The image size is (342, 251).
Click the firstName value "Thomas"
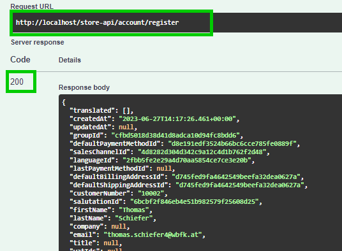tap(134, 210)
